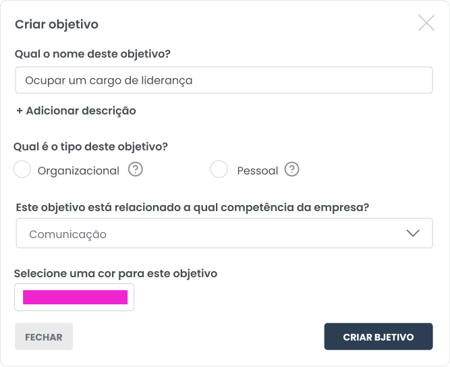Select the Pessoal radio button
This screenshot has height=367, width=450.
(x=219, y=170)
